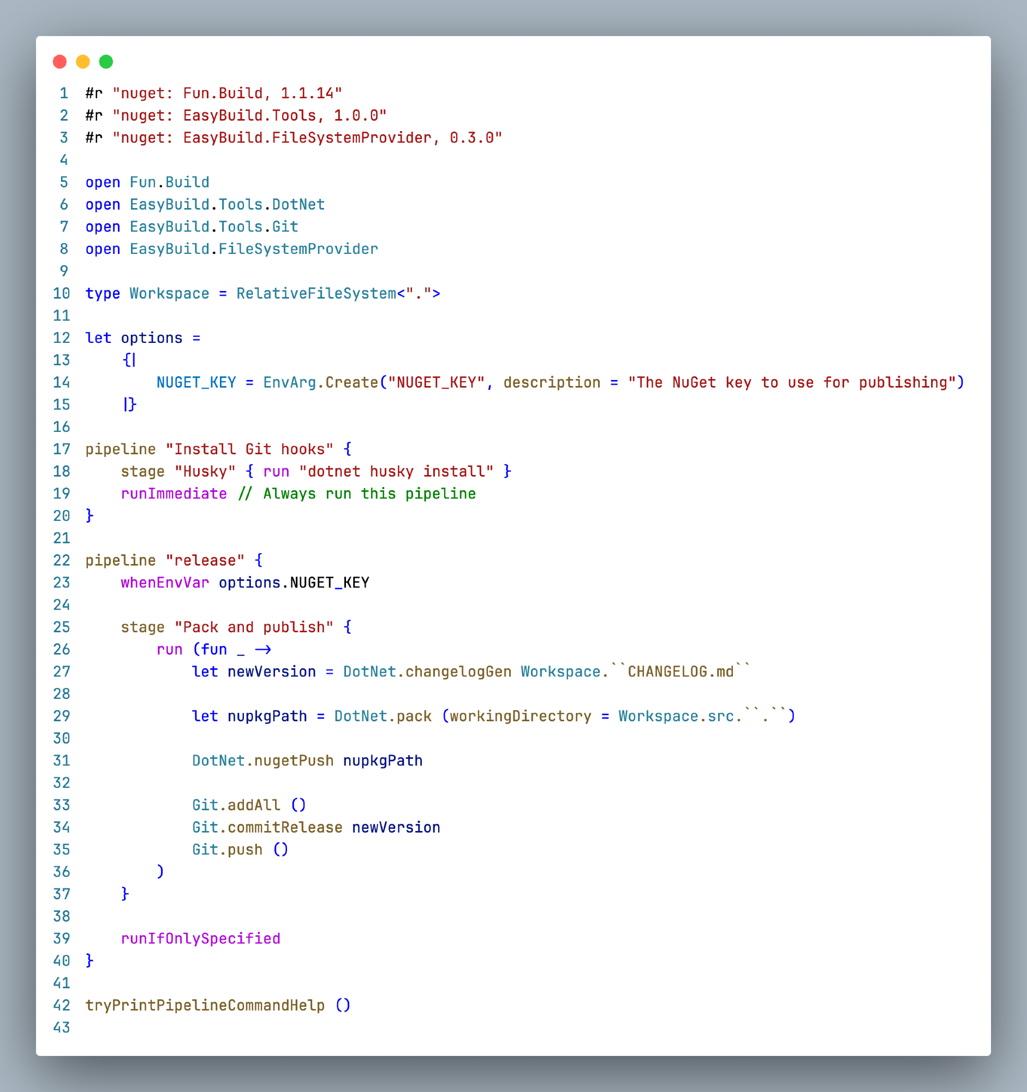Click the "Install Git hooks" string
1027x1092 pixels.
pyautogui.click(x=249, y=449)
